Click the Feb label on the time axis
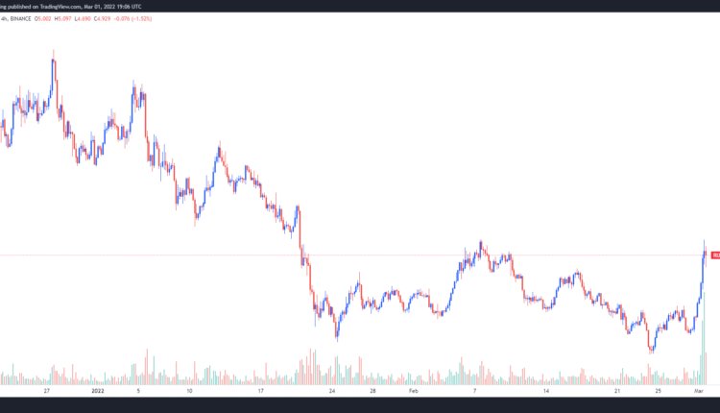 415,392
